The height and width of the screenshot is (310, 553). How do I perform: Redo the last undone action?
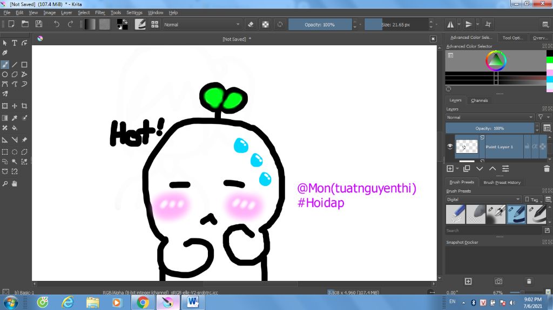coord(71,24)
